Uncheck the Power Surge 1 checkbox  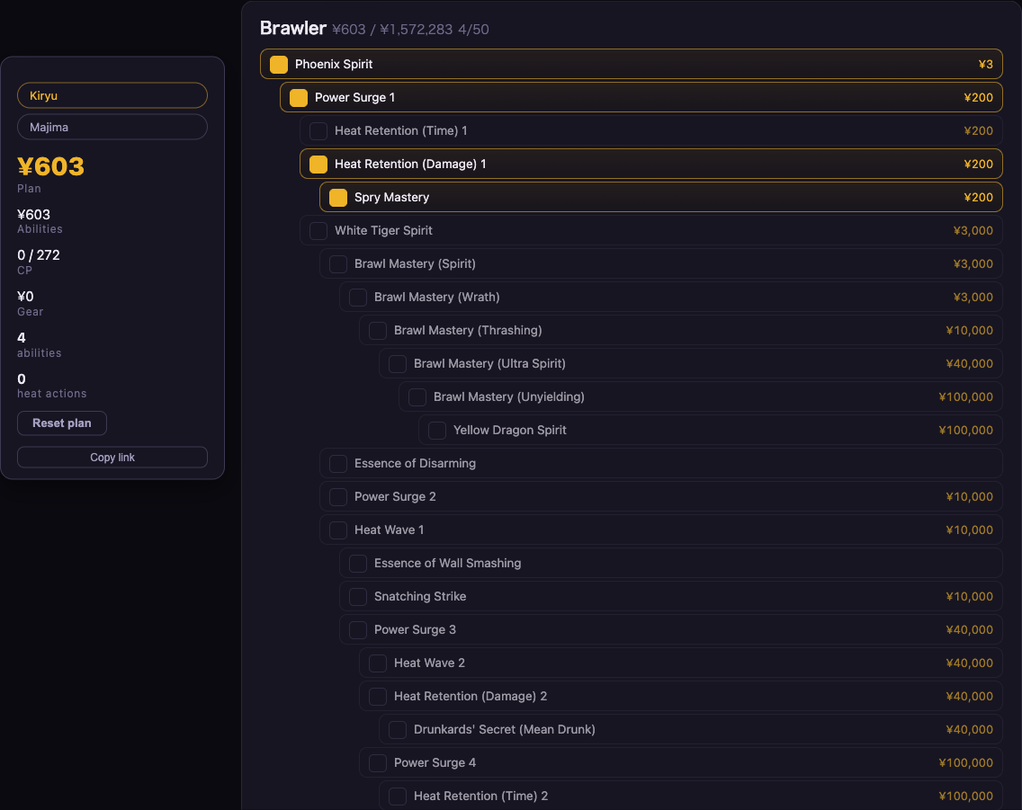click(299, 98)
